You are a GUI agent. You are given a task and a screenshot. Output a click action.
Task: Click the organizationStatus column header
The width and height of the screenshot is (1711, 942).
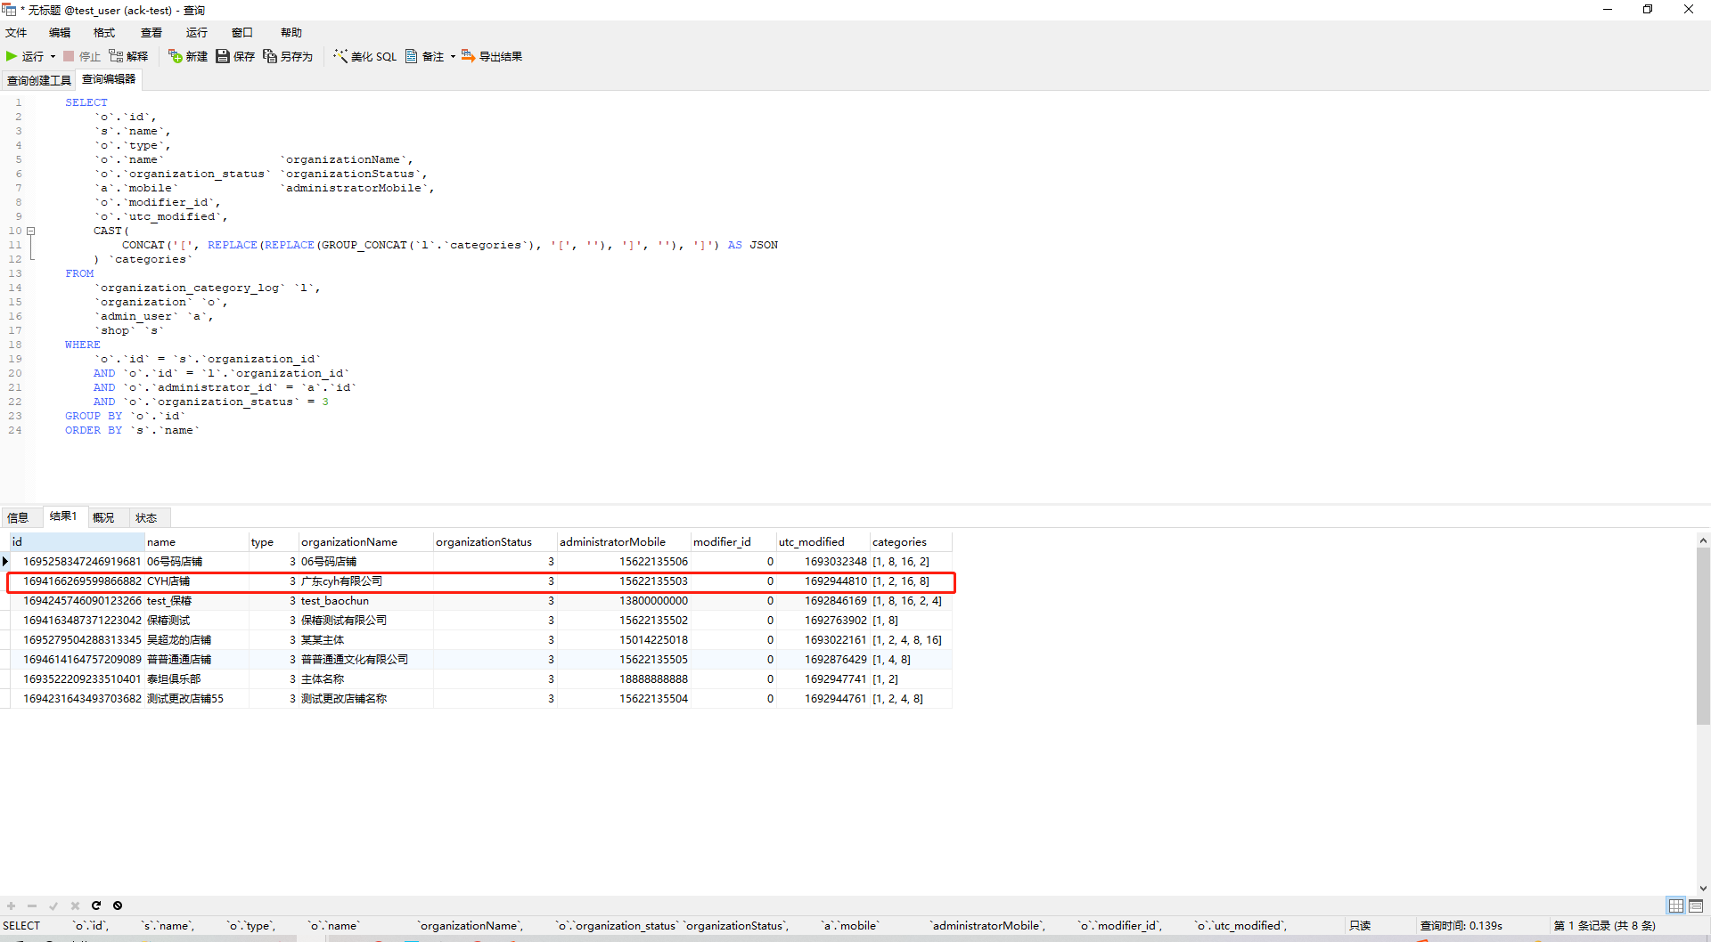click(x=495, y=541)
